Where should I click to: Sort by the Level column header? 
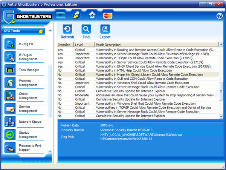click(84, 45)
